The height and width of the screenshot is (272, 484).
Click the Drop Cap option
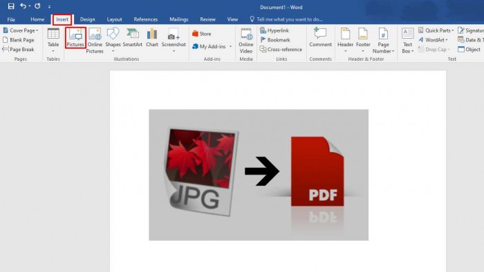pos(434,49)
